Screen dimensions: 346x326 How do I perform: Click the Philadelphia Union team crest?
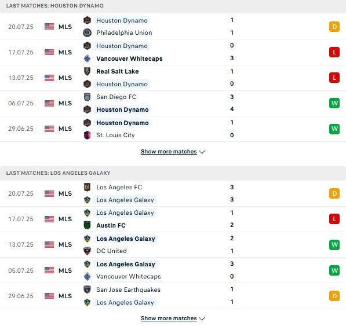[87, 32]
